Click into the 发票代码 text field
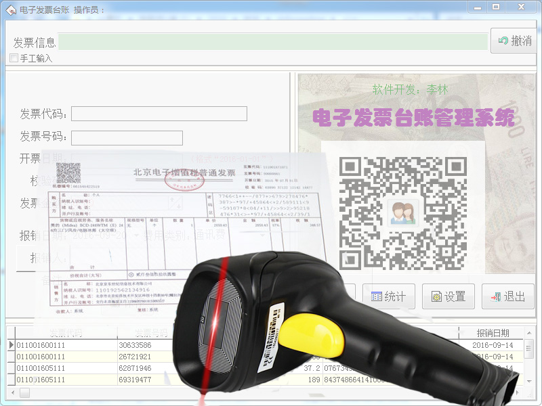This screenshot has height=406, width=542. pos(159,114)
